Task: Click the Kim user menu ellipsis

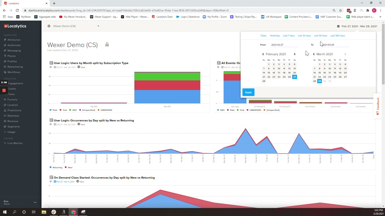Action: pyautogui.click(x=35, y=202)
